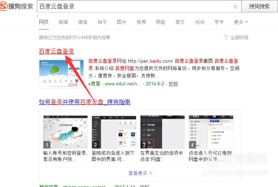Open the 视频 tab
Image resolution: width=278 pixels, height=187 pixels.
[141, 22]
